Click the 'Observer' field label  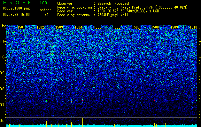click(65, 3)
